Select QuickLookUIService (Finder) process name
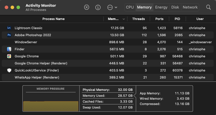The height and width of the screenshot is (115, 216). (37, 70)
